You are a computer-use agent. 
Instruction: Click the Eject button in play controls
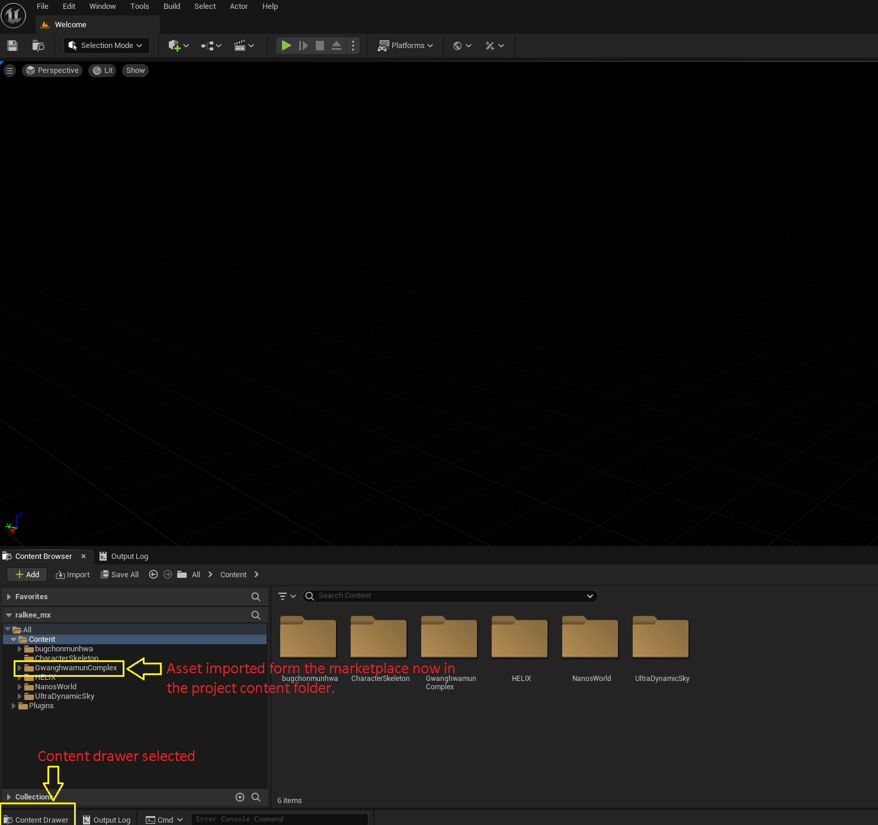336,46
